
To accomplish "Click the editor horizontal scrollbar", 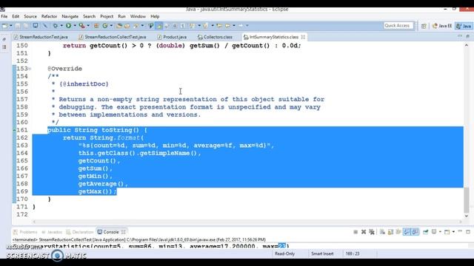I will click(247, 222).
